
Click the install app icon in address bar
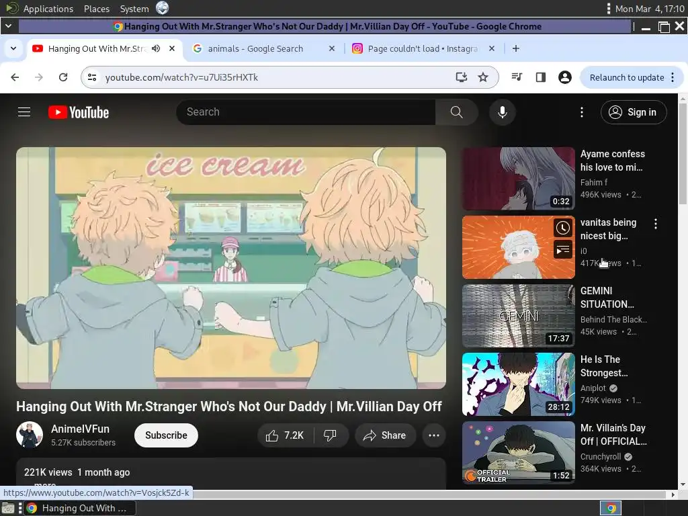(x=461, y=77)
